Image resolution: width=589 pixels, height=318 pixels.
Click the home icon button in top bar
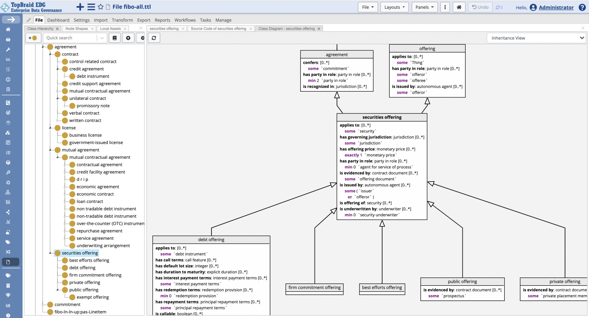459,7
